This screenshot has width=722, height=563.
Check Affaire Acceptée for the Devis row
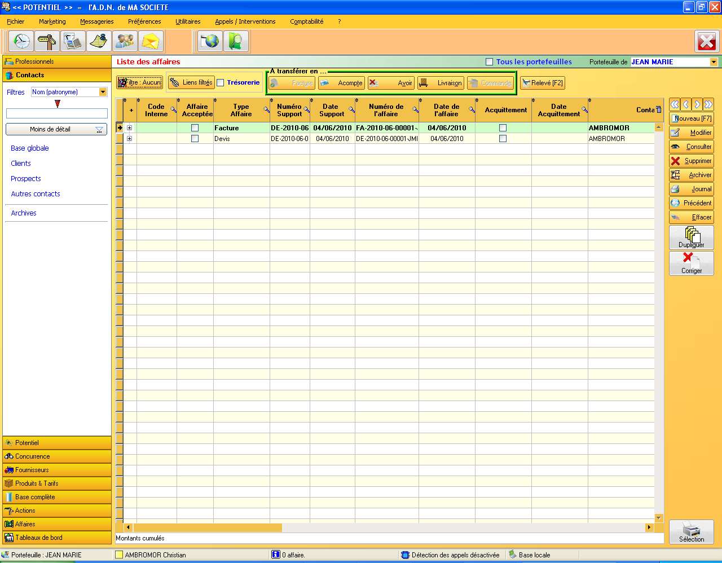pos(195,139)
